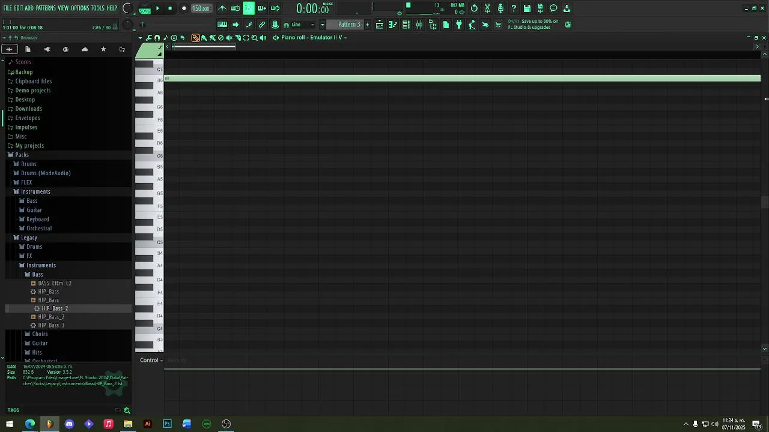Toggle wait for input to start playing

click(x=236, y=8)
